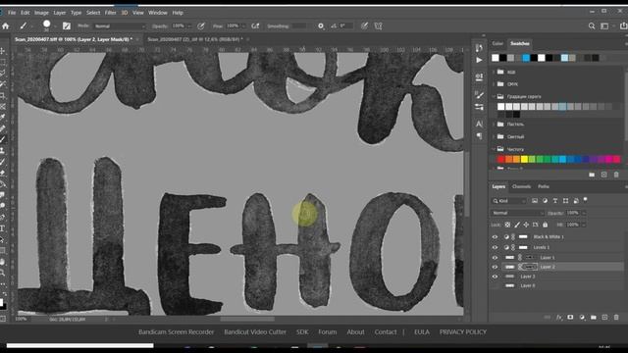Image resolution: width=628 pixels, height=353 pixels.
Task: Click the EULA link
Action: pos(422,331)
